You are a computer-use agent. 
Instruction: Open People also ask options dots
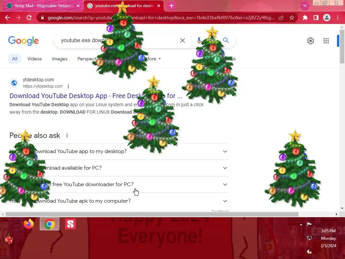(x=67, y=136)
